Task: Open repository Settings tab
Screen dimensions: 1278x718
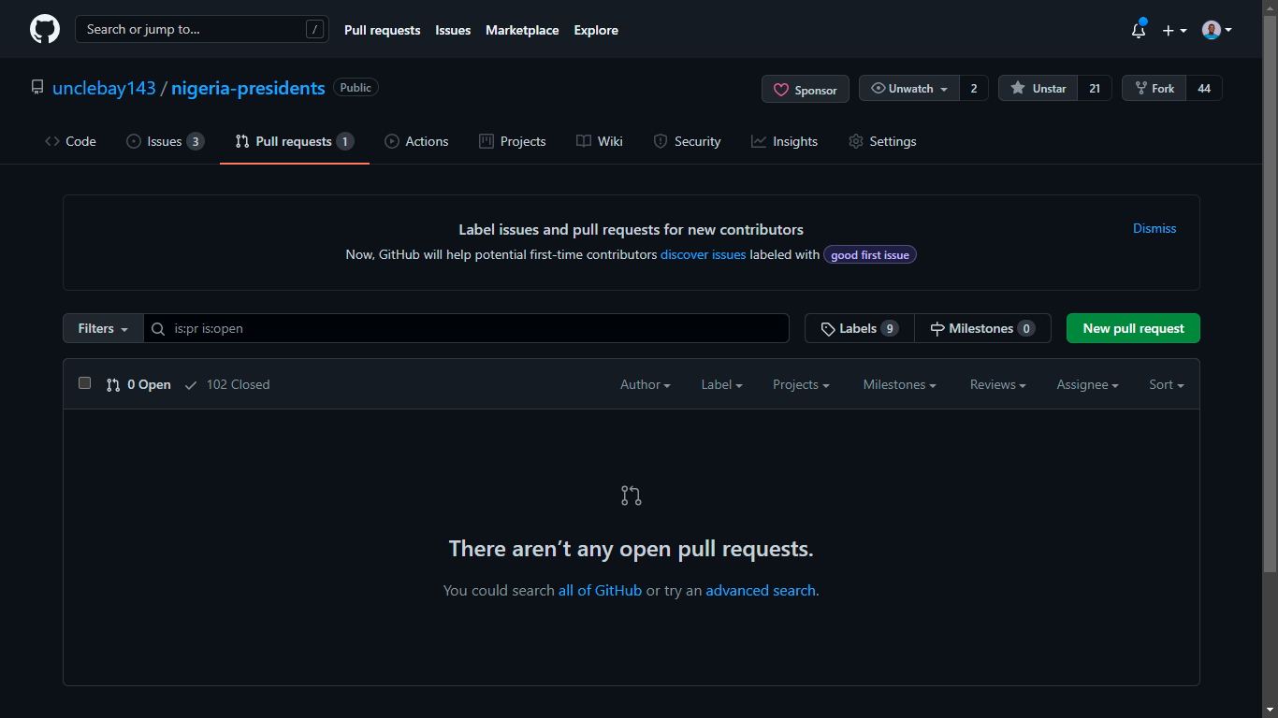Action: pos(882,141)
